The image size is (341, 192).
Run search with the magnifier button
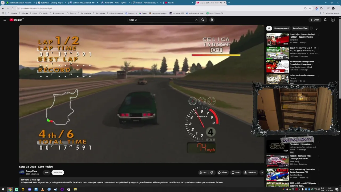(203, 20)
